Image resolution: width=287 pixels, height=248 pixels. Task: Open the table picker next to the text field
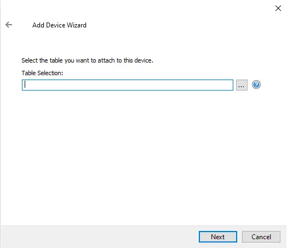coord(242,85)
